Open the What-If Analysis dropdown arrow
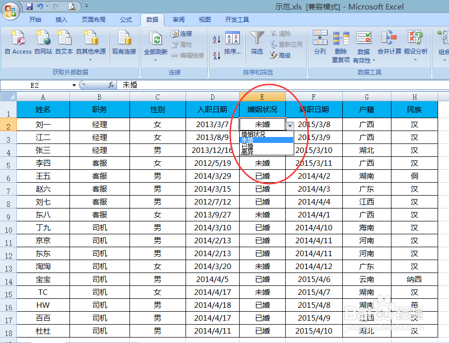The image size is (449, 343). tap(415, 60)
